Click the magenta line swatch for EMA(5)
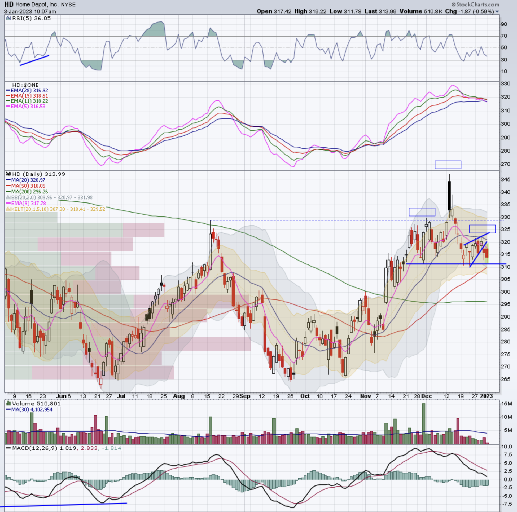Screen dimensions: 517x512 [x=8, y=107]
